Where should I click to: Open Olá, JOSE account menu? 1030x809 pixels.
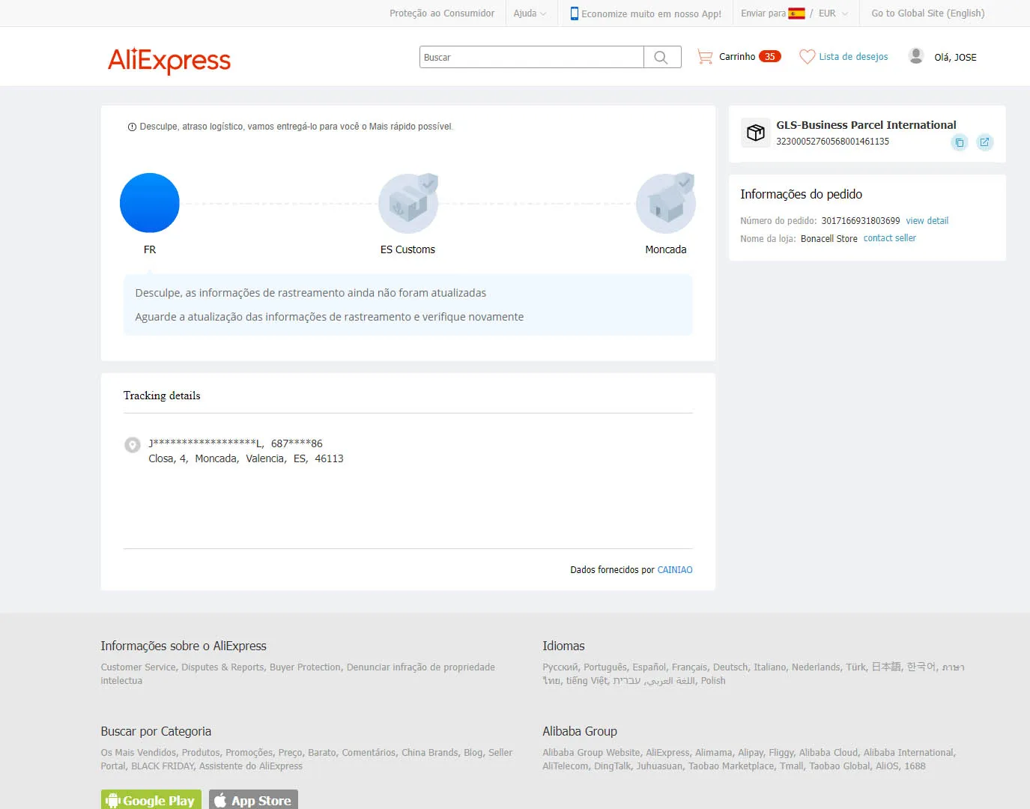[955, 57]
